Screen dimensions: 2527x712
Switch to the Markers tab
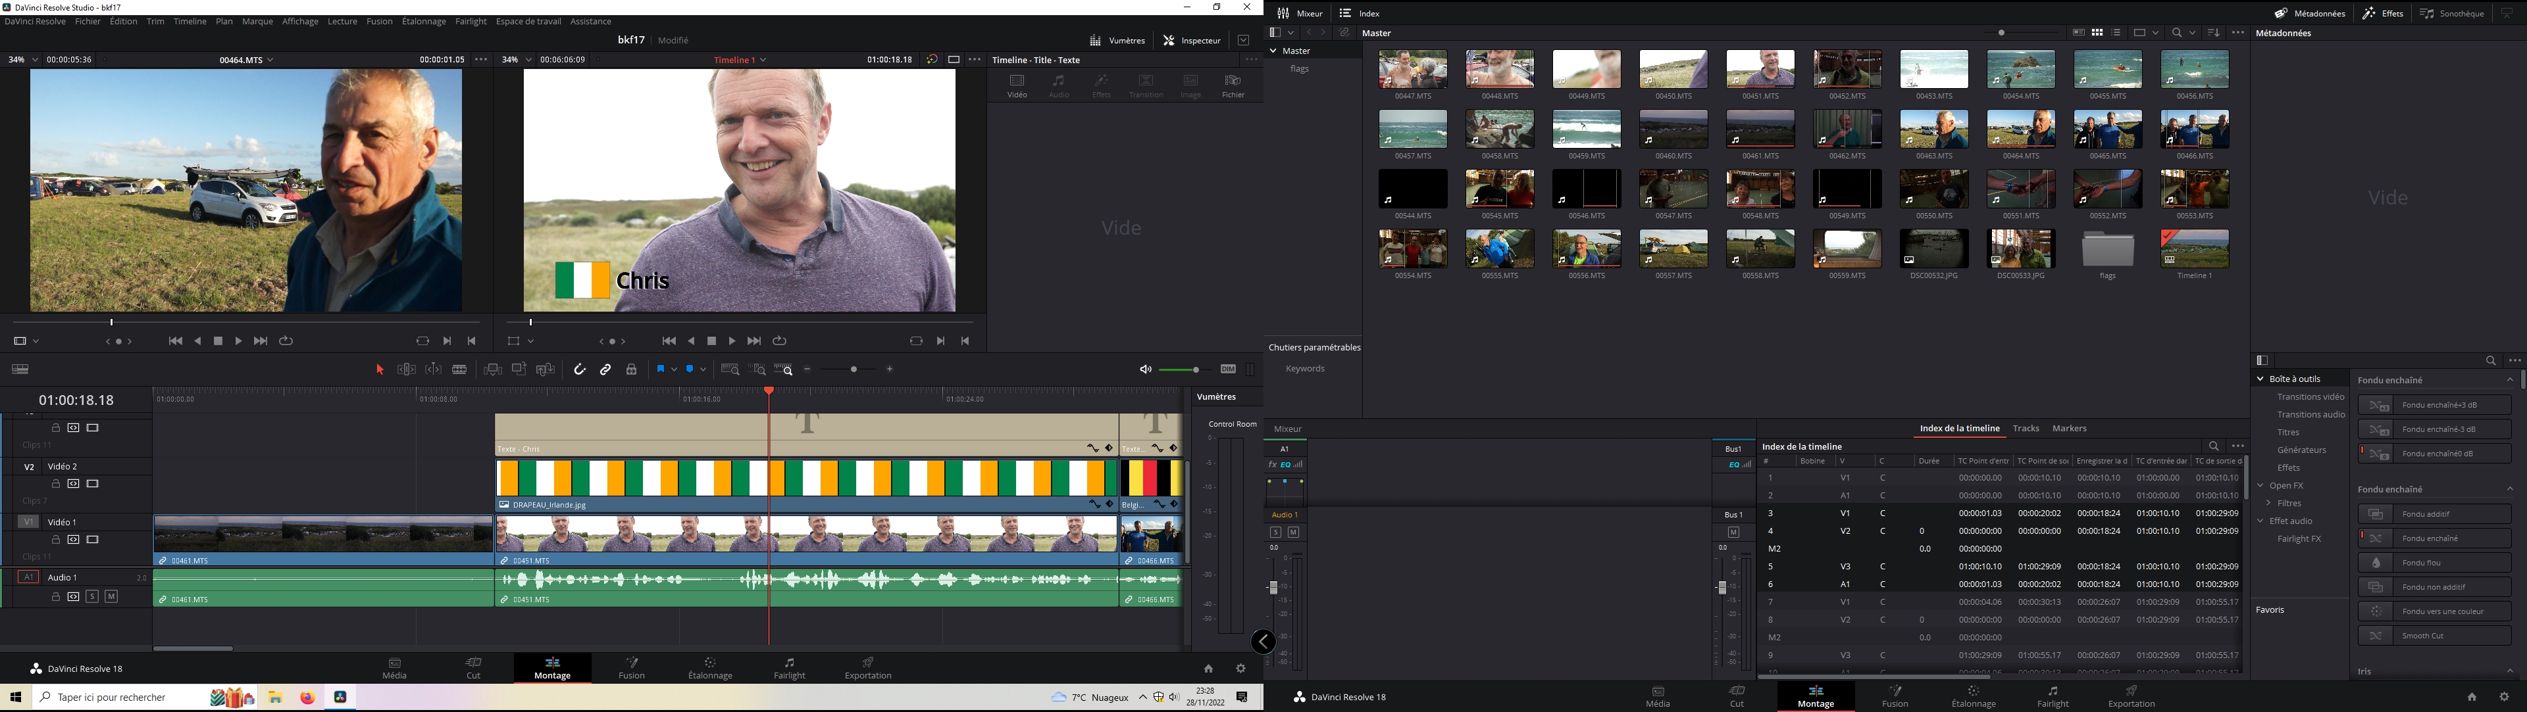coord(2069,428)
